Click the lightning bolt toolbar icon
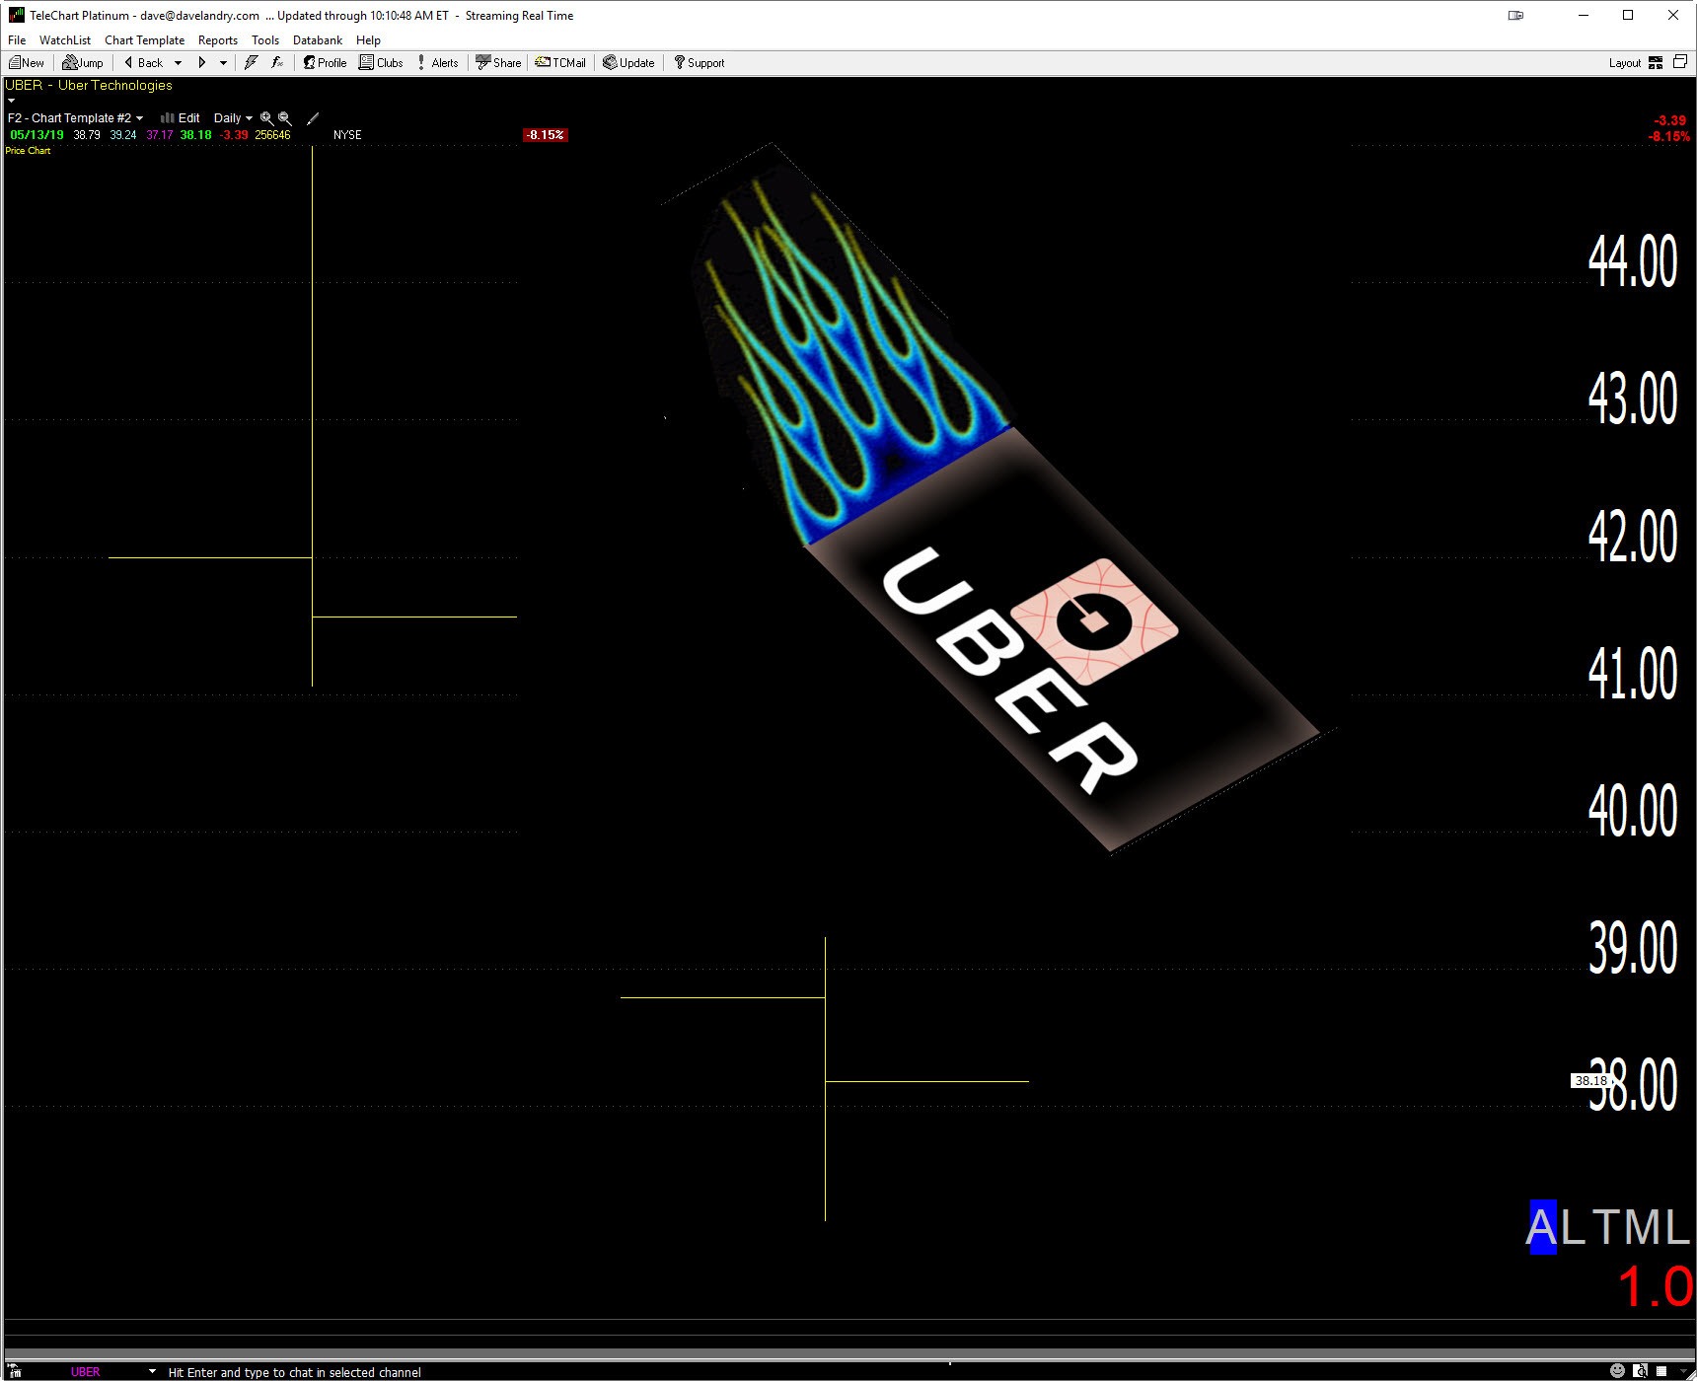Viewport: 1697px width, 1381px height. click(252, 62)
